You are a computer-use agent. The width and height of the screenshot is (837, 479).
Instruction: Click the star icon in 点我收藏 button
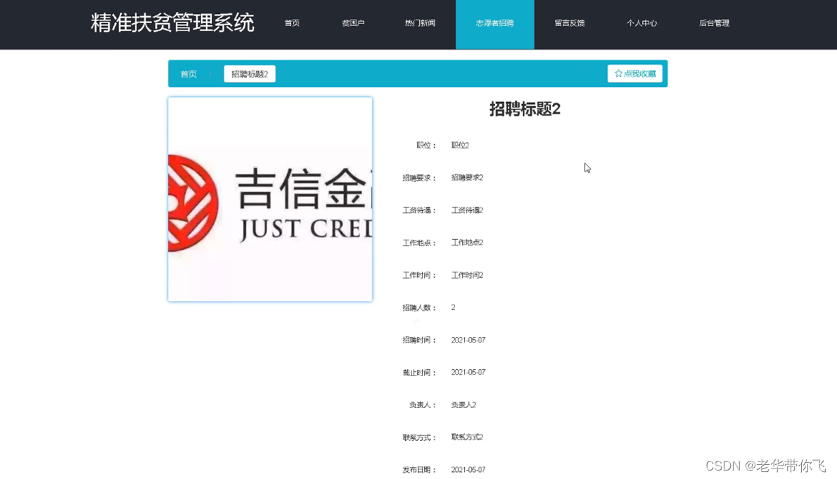pyautogui.click(x=618, y=74)
